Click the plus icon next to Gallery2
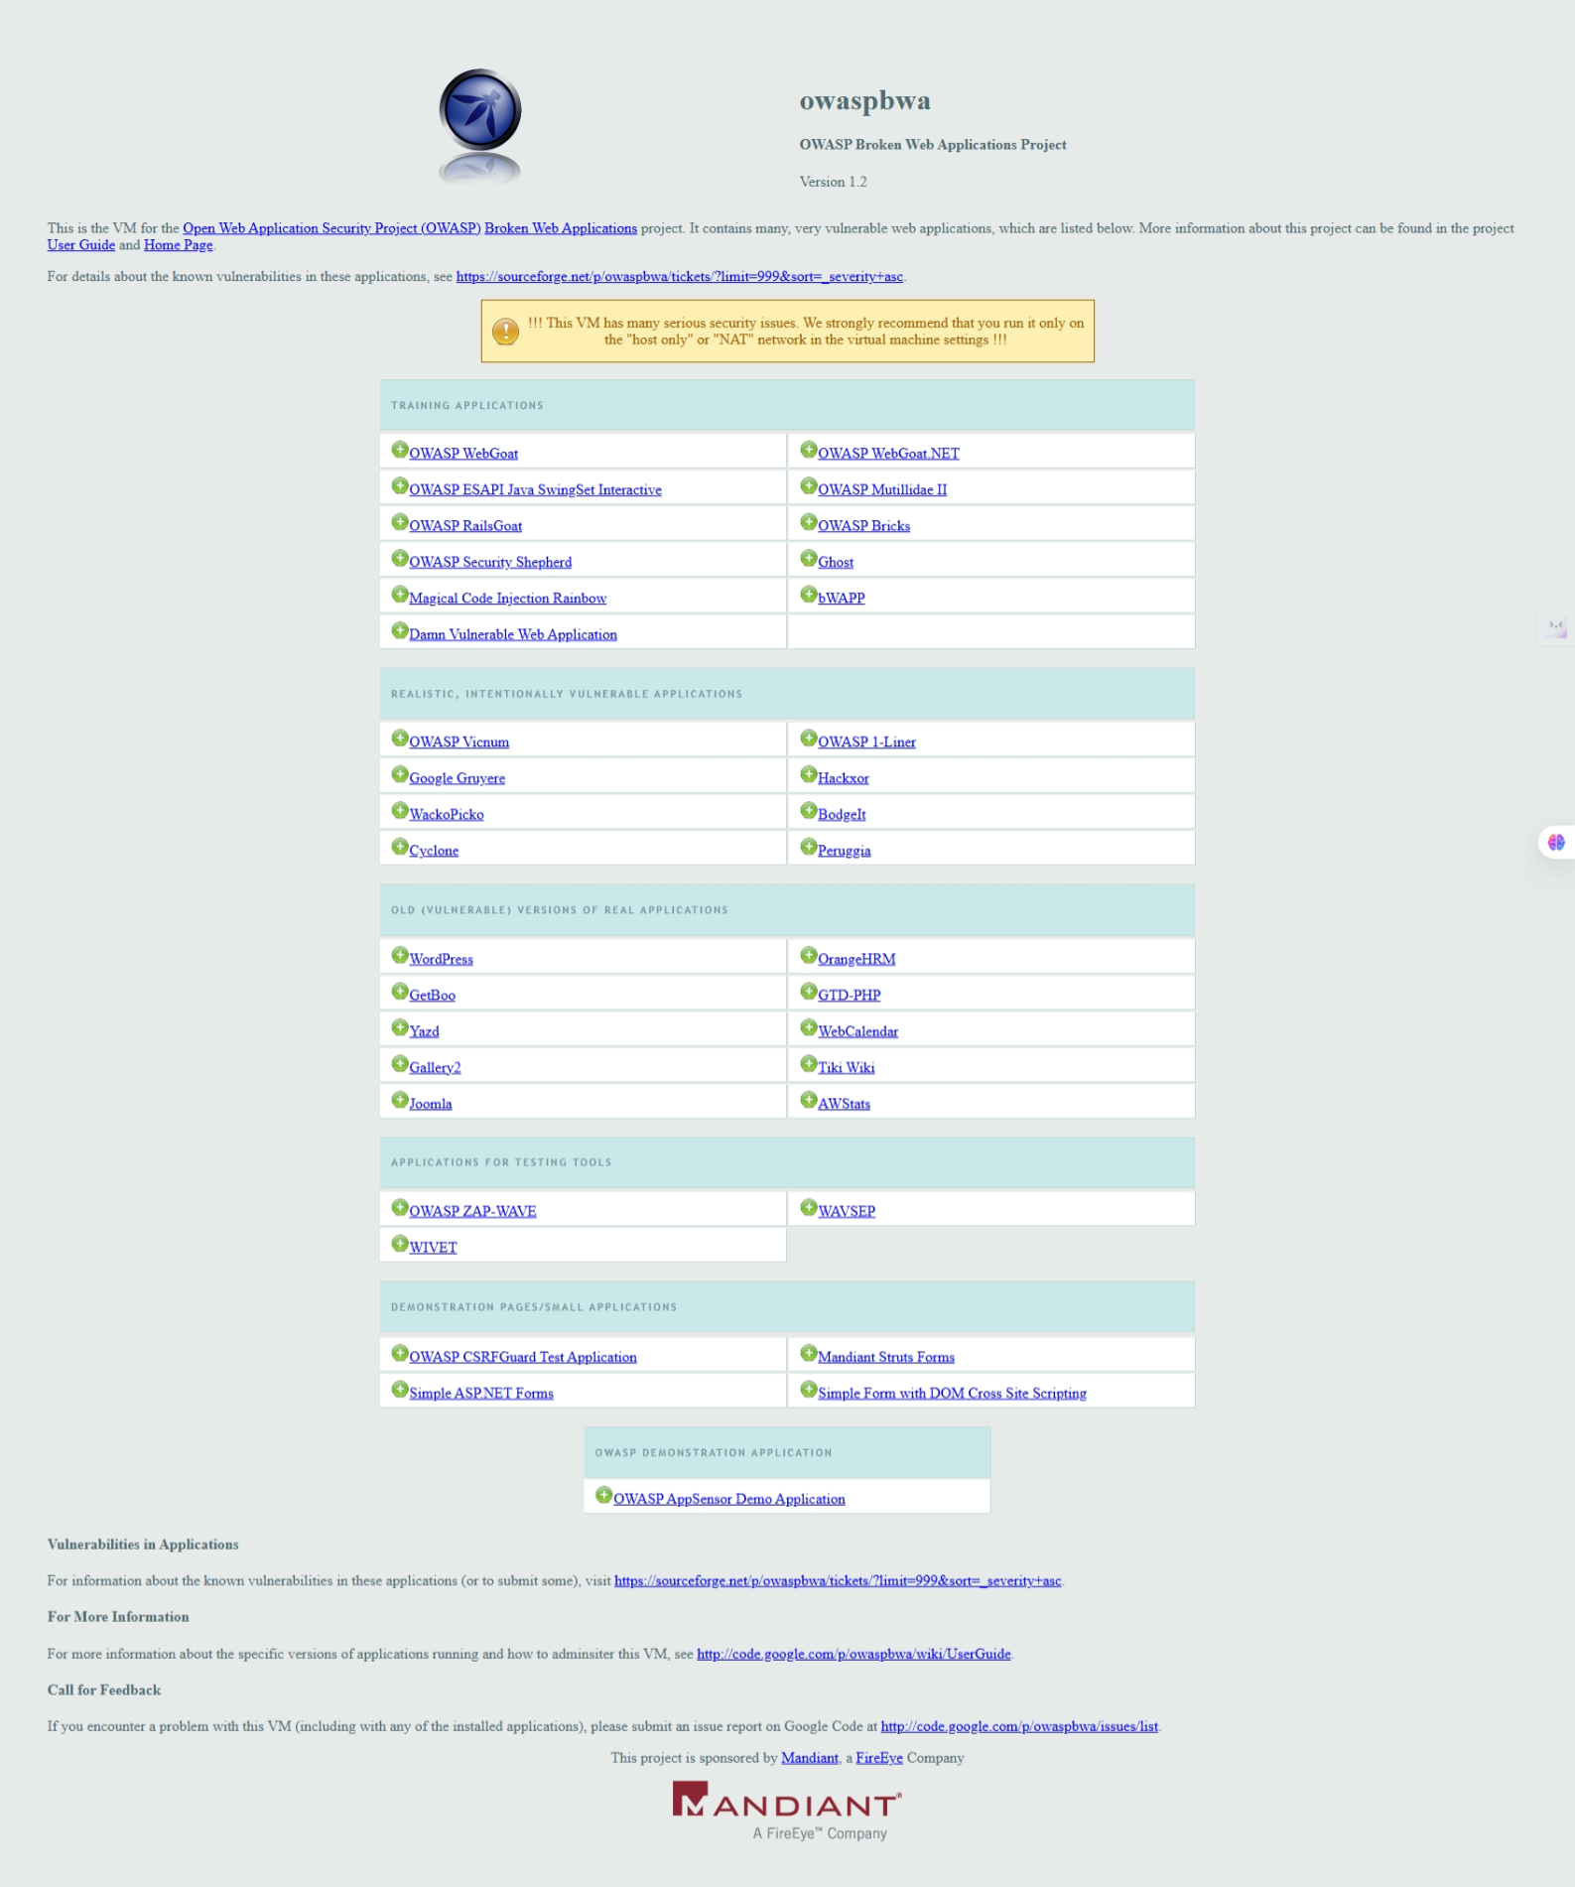 point(400,1064)
